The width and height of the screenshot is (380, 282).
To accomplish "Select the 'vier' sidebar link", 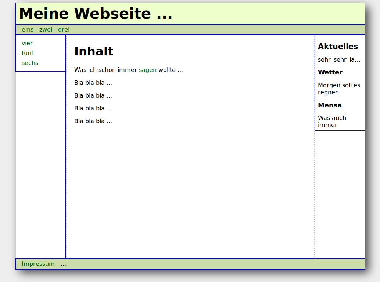I will click(27, 43).
